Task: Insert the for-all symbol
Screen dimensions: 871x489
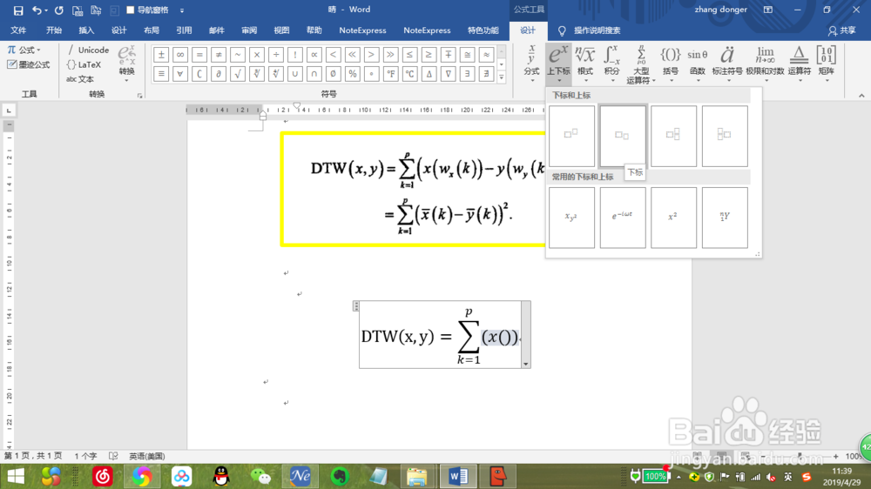Action: (x=180, y=73)
